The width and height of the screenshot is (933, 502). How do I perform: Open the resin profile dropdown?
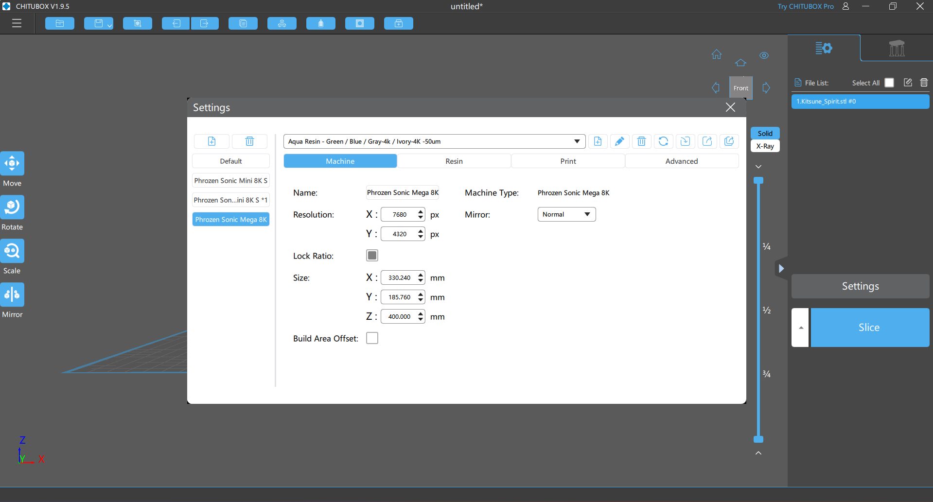(434, 141)
